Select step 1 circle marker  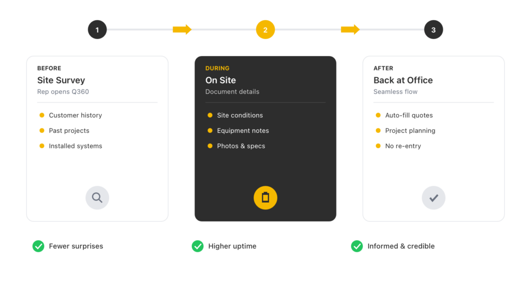(97, 30)
